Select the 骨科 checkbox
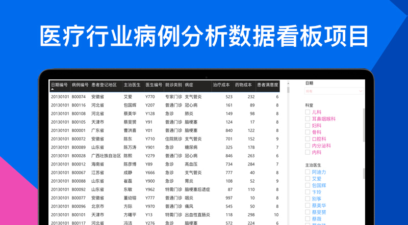The height and width of the screenshot is (225, 408). click(308, 132)
